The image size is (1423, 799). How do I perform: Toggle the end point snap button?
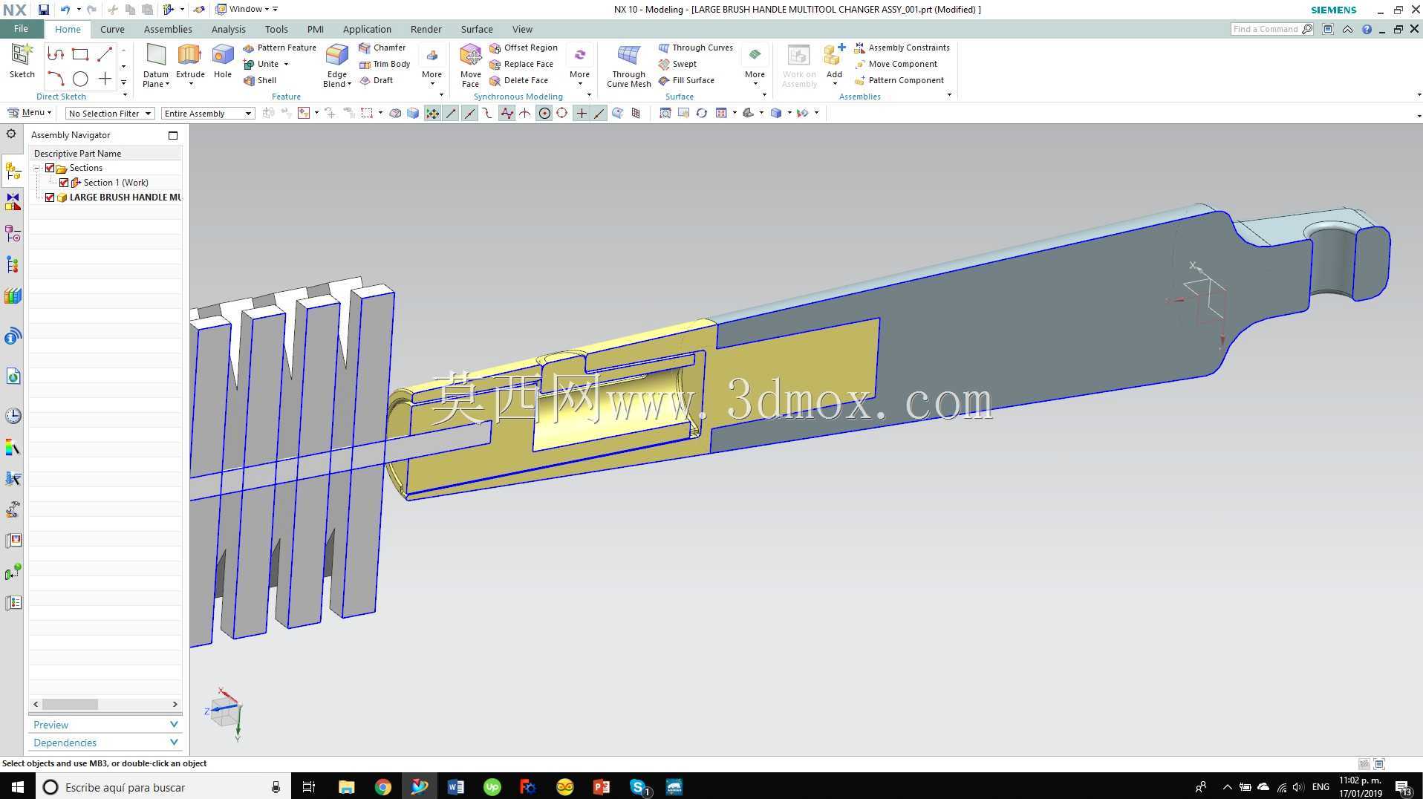coord(451,113)
